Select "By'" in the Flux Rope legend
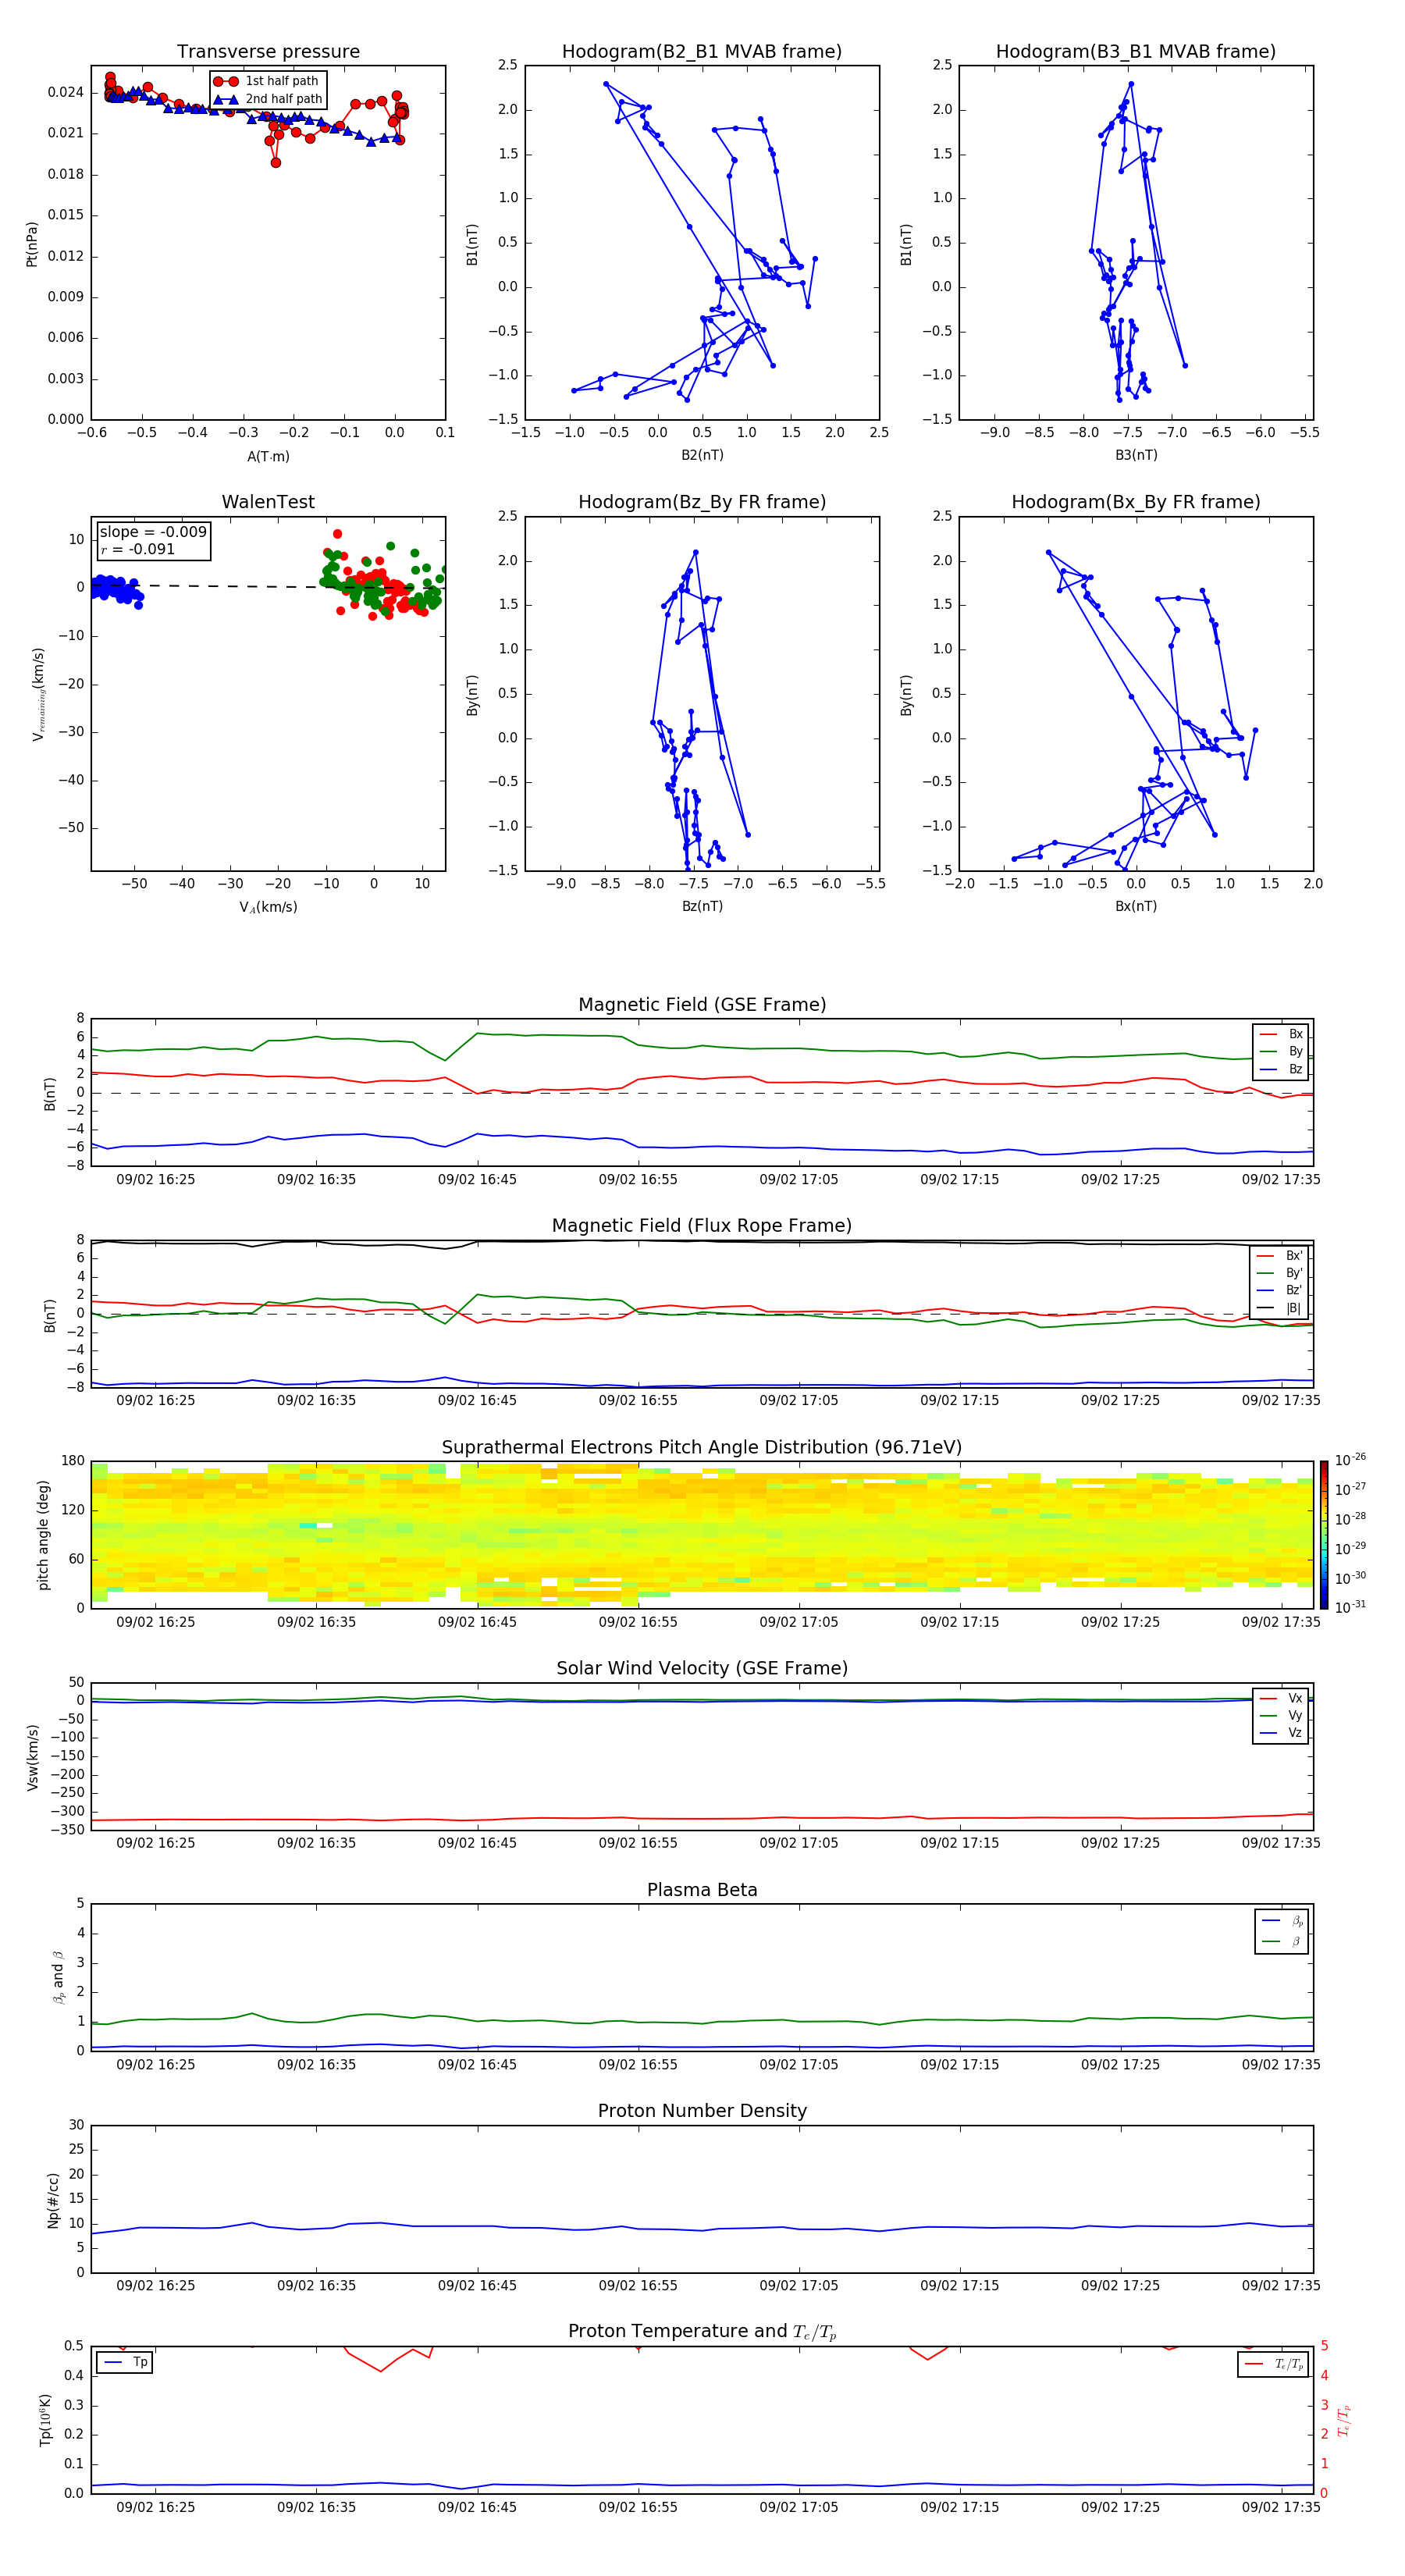Viewport: 1405px width, 2576px height. pyautogui.click(x=1280, y=1273)
